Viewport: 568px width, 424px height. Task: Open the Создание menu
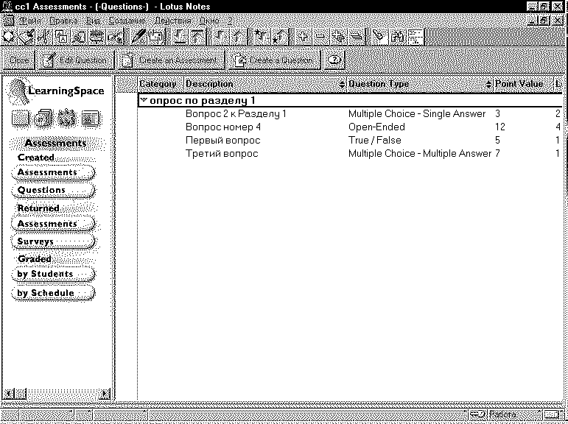(127, 21)
